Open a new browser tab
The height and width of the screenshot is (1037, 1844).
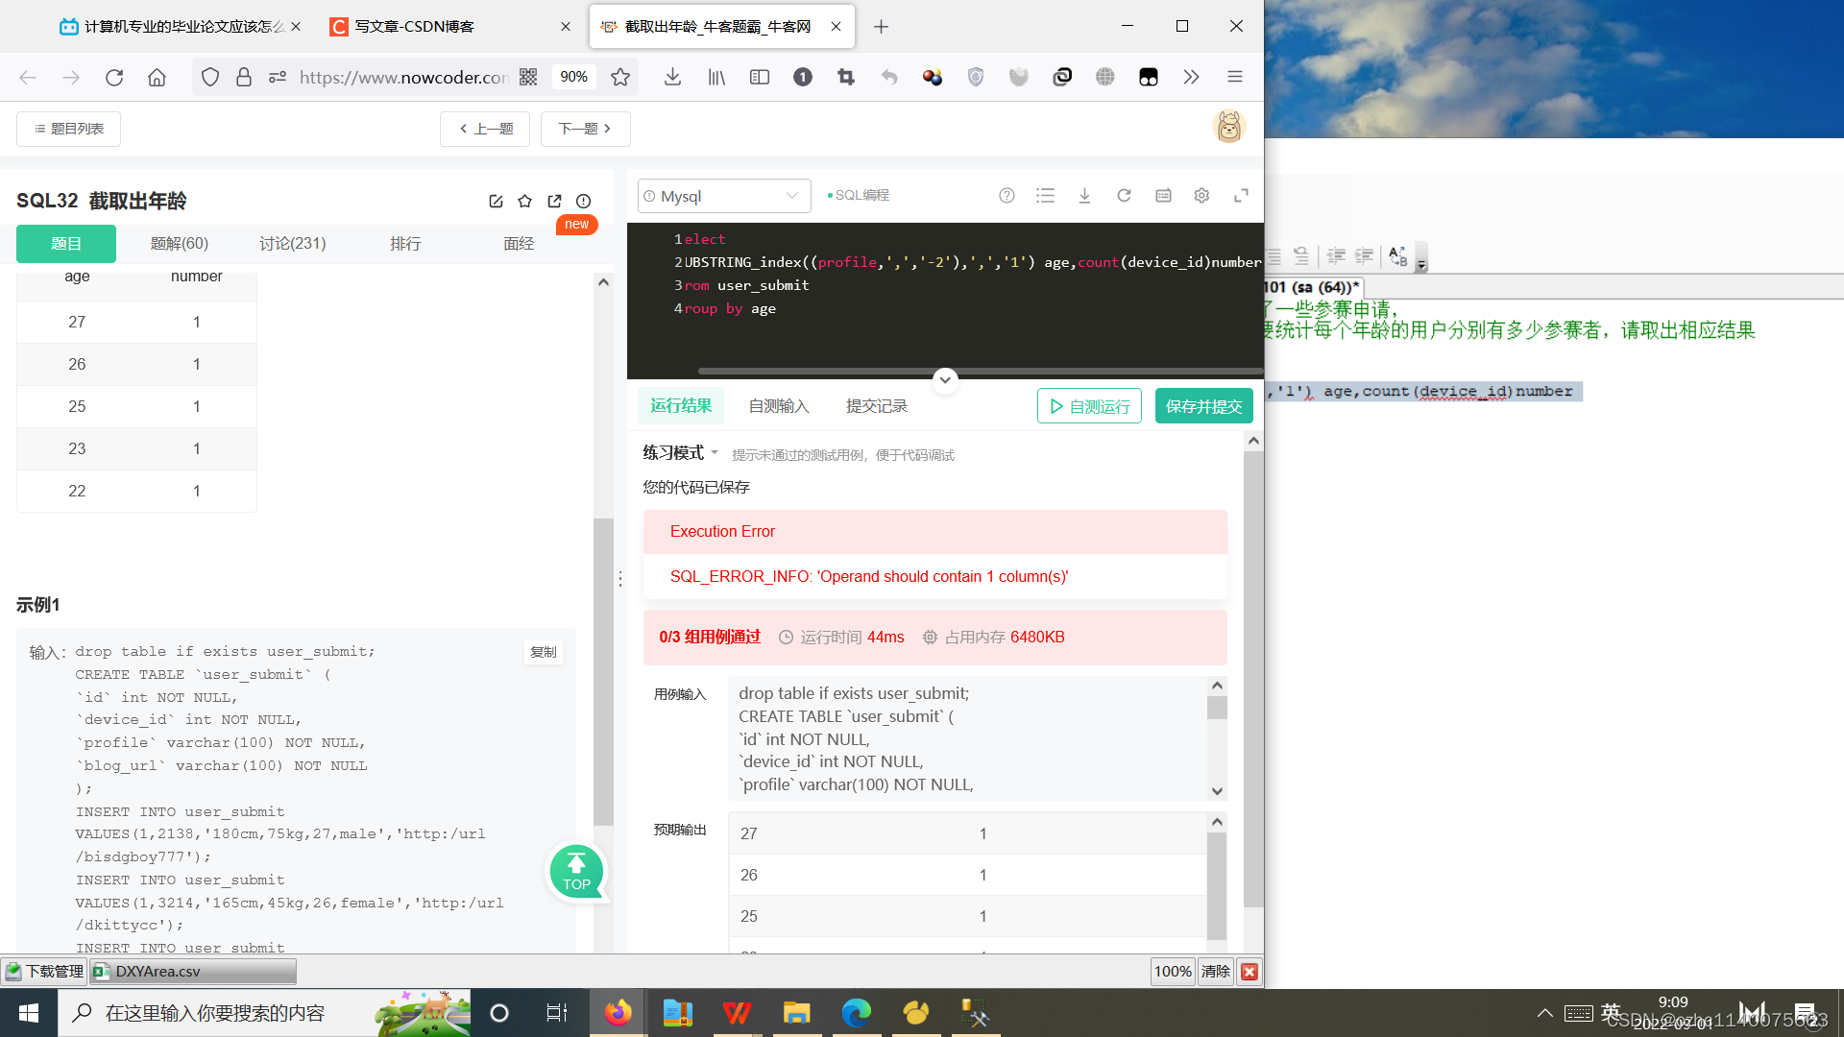point(881,26)
